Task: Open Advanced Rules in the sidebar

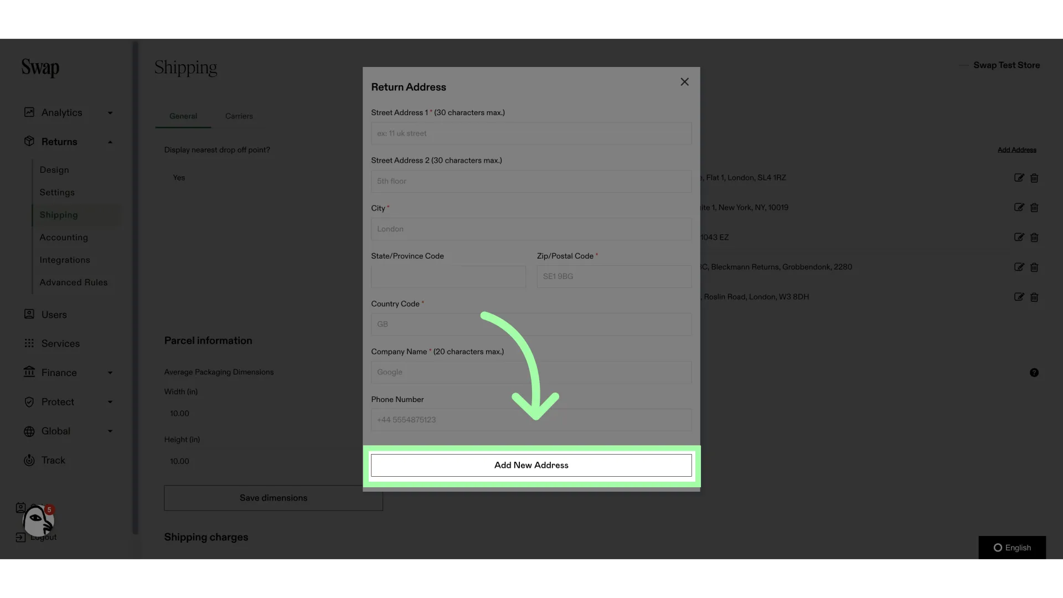Action: (x=74, y=282)
